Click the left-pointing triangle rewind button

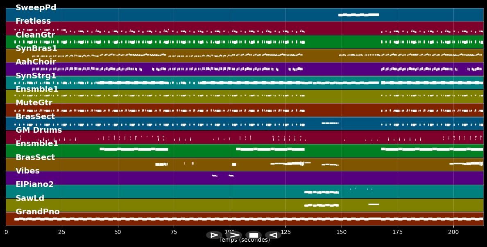pyautogui.click(x=273, y=235)
